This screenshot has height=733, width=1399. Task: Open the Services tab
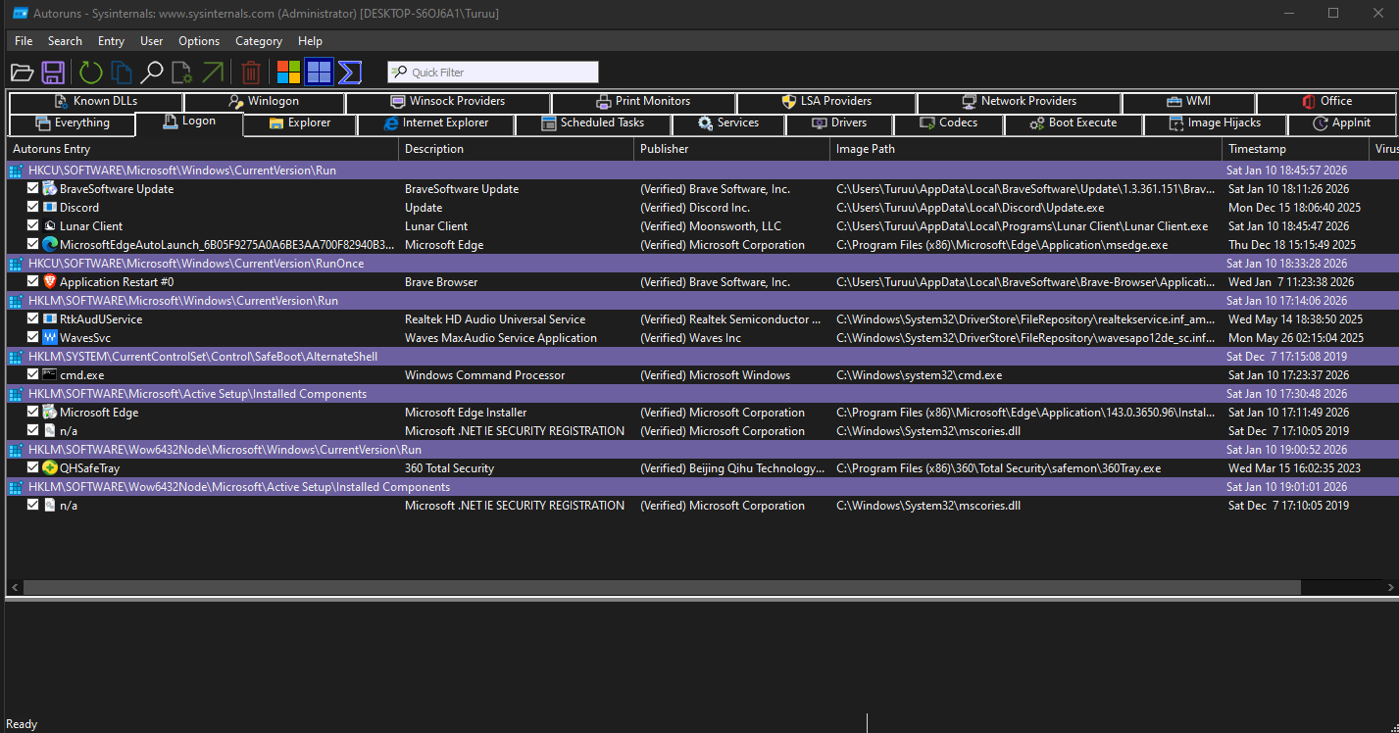(728, 123)
